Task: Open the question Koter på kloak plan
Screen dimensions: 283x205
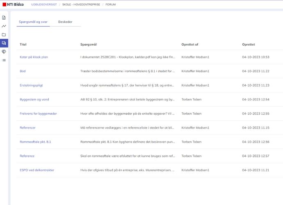Action: point(34,57)
